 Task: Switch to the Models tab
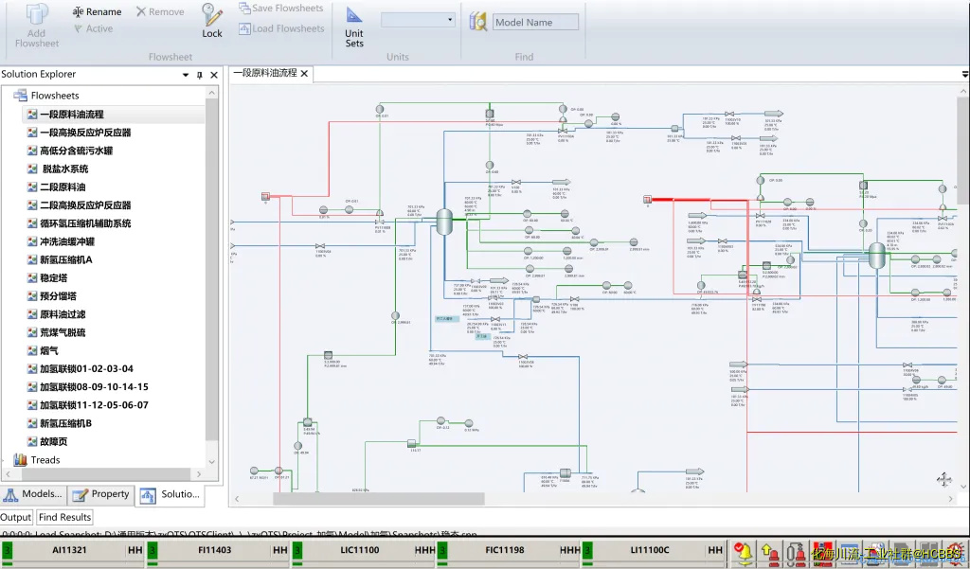click(34, 494)
